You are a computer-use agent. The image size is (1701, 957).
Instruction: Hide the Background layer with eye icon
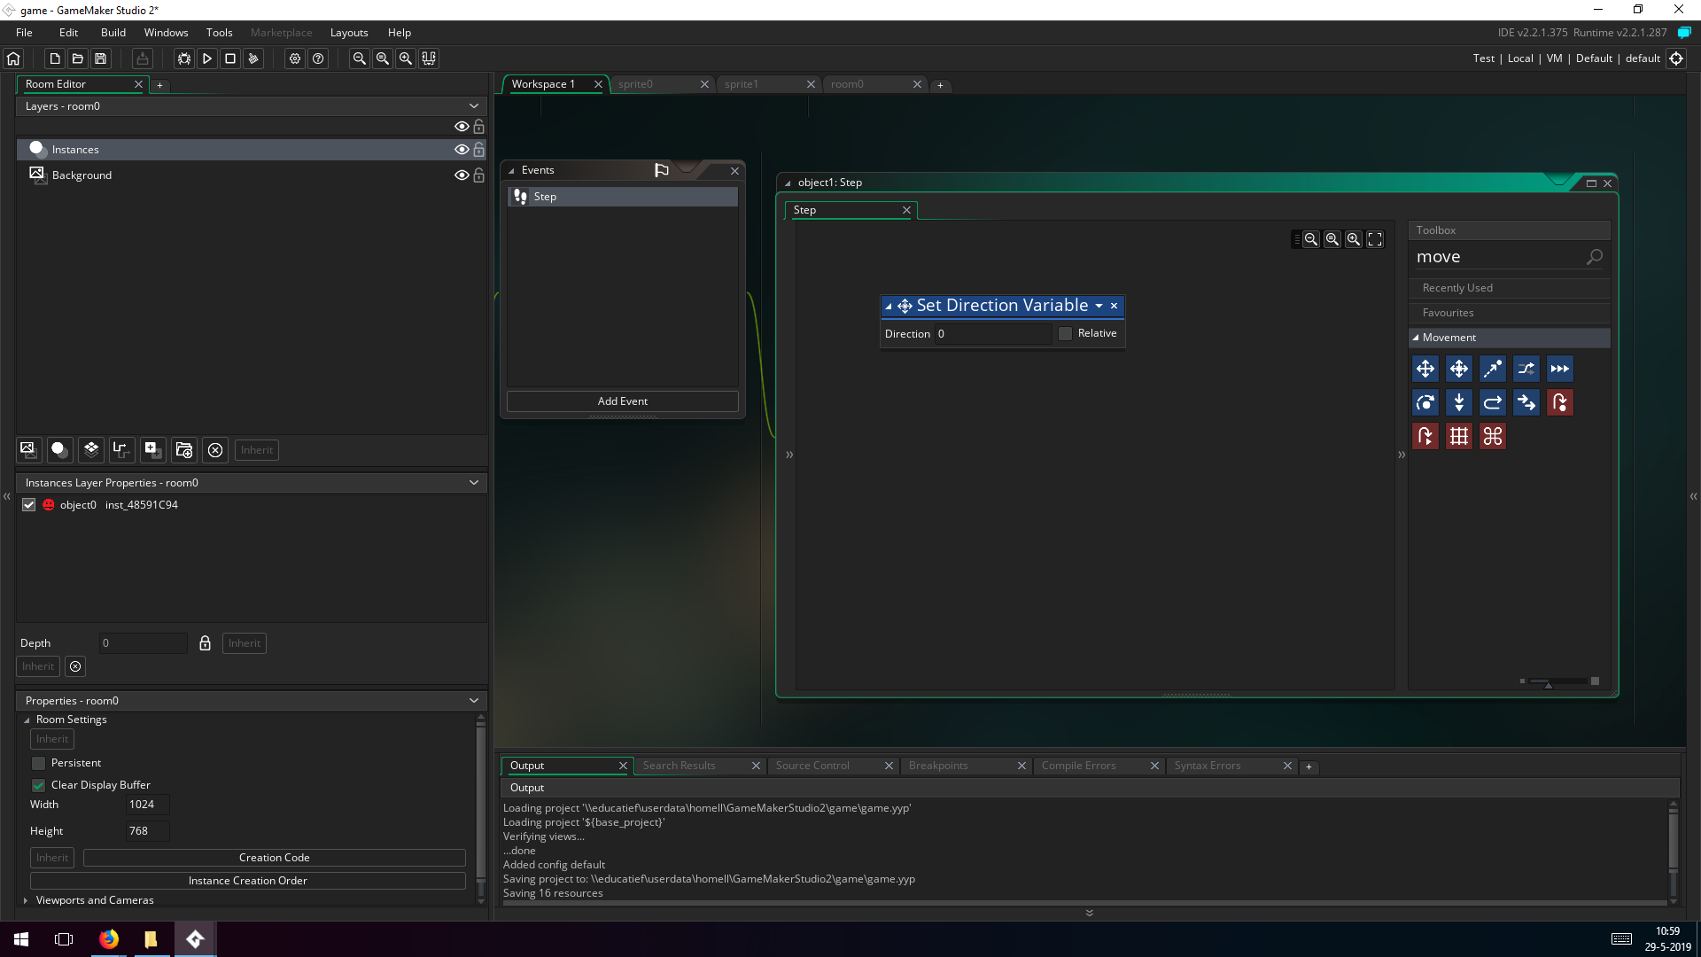coord(462,175)
